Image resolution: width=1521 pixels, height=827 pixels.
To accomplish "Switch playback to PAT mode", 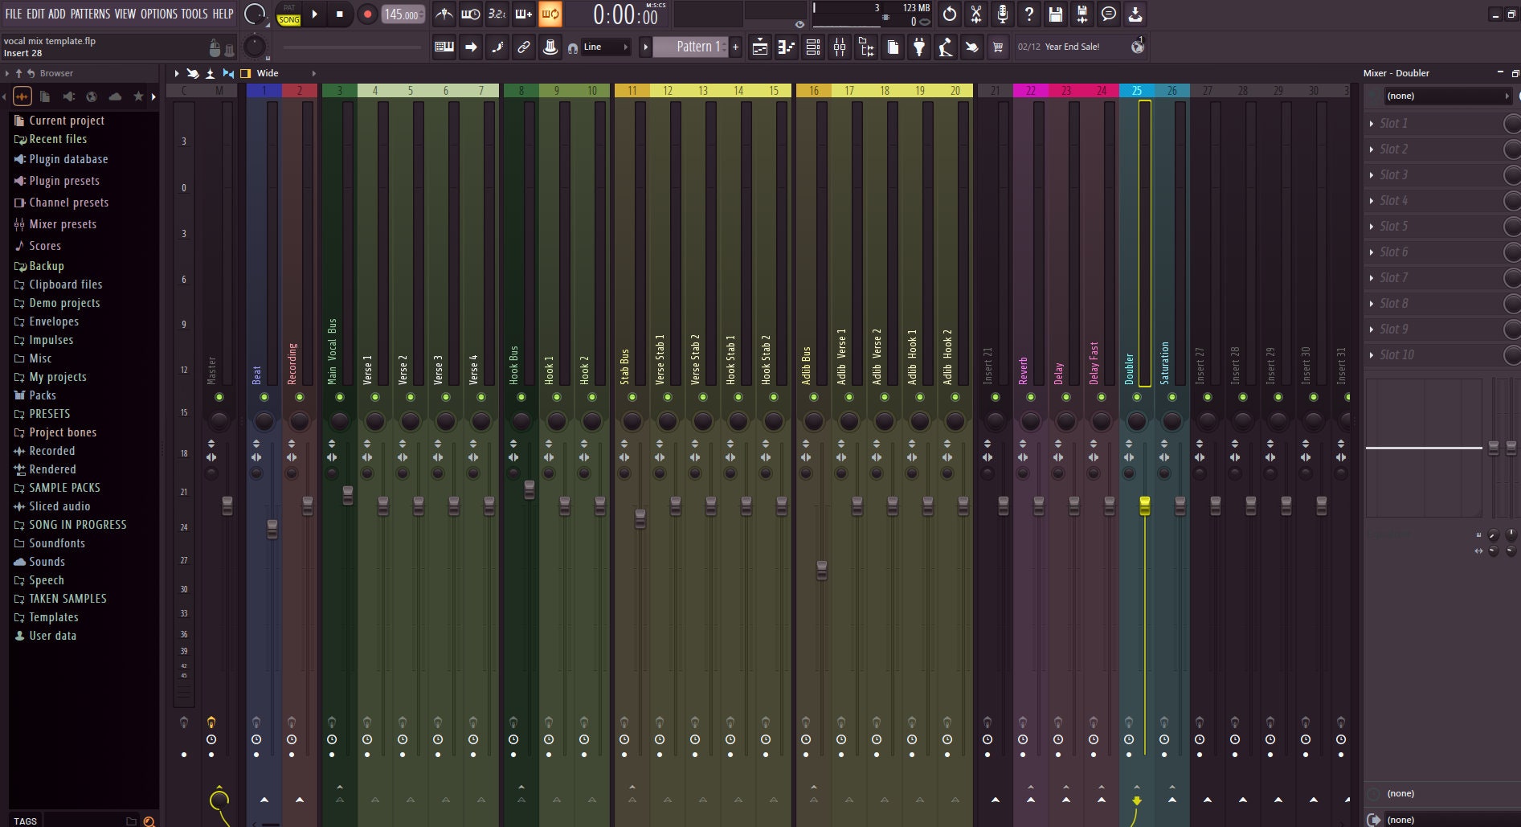I will (x=289, y=8).
